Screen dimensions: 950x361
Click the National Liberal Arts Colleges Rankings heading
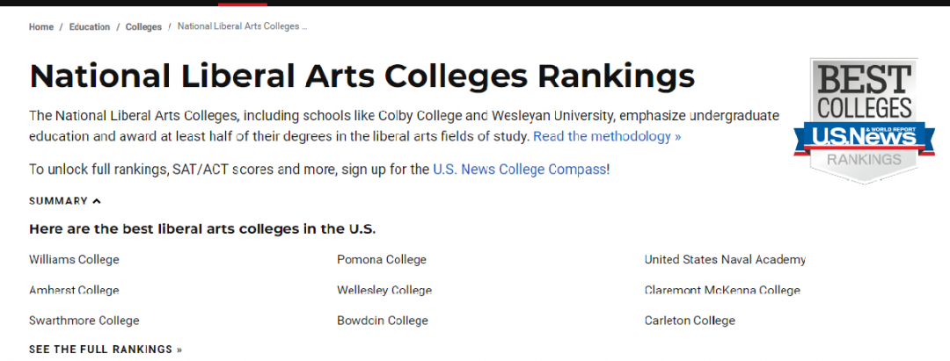click(362, 76)
